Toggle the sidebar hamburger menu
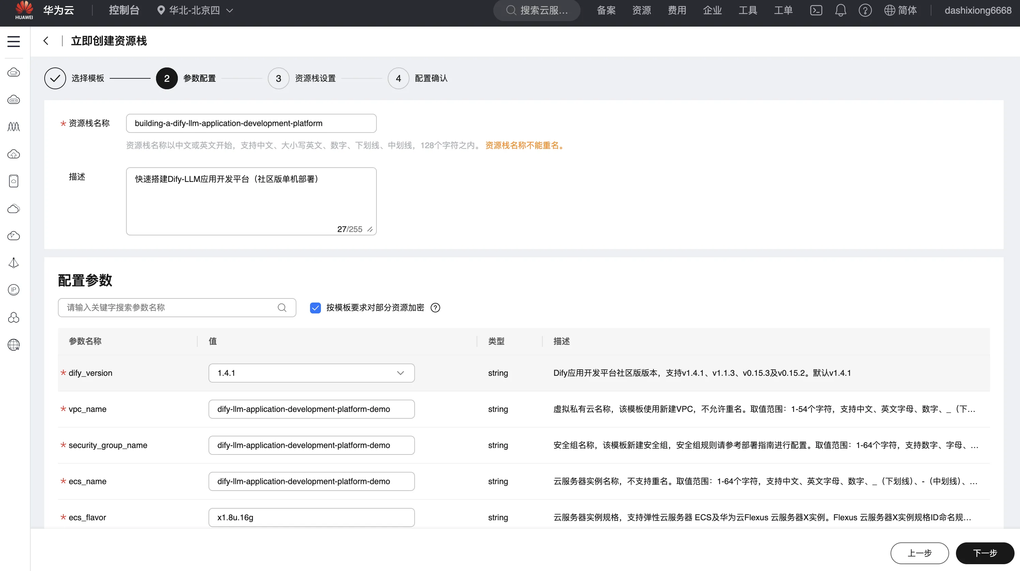The width and height of the screenshot is (1020, 571). [x=14, y=41]
